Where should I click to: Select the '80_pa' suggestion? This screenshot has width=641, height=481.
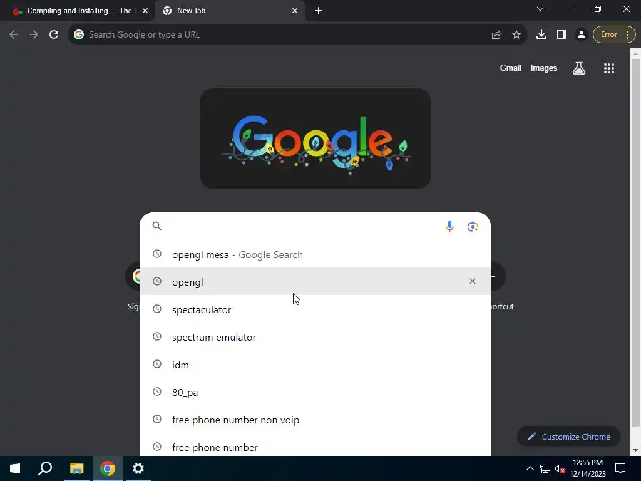tap(315, 392)
